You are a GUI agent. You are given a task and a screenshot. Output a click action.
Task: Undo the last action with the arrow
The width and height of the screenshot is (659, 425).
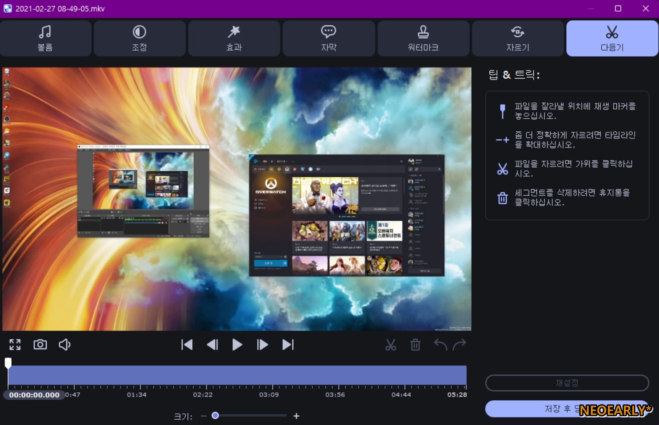click(440, 344)
